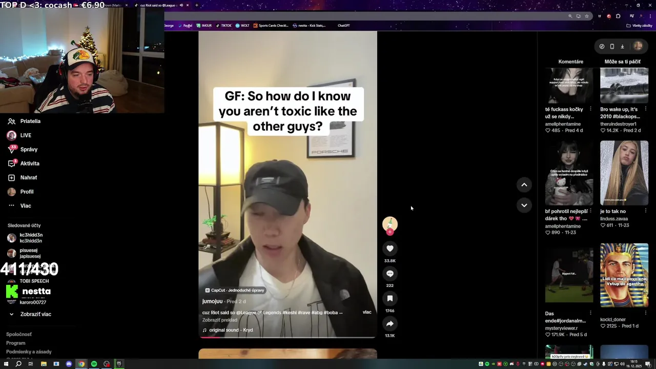656x369 pixels.
Task: Open 'CapCut · Jednoduché úpravy' tag
Action: tap(235, 290)
